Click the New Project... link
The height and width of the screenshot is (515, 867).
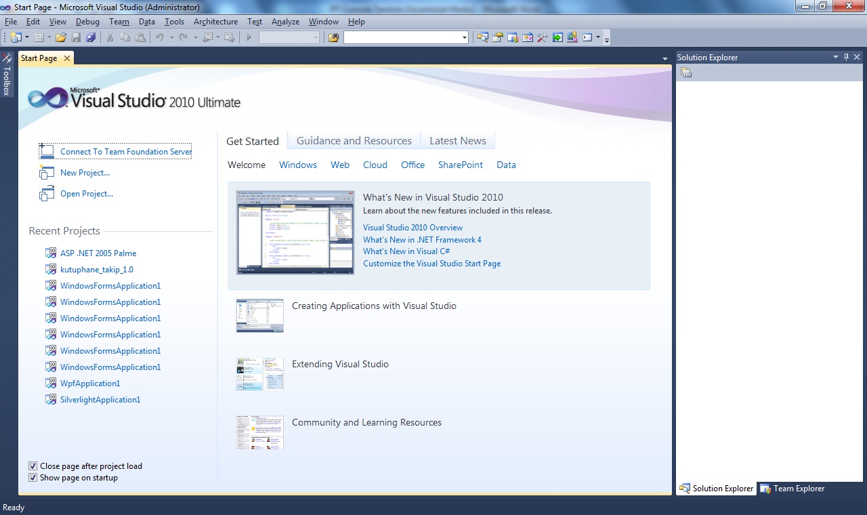(x=85, y=173)
